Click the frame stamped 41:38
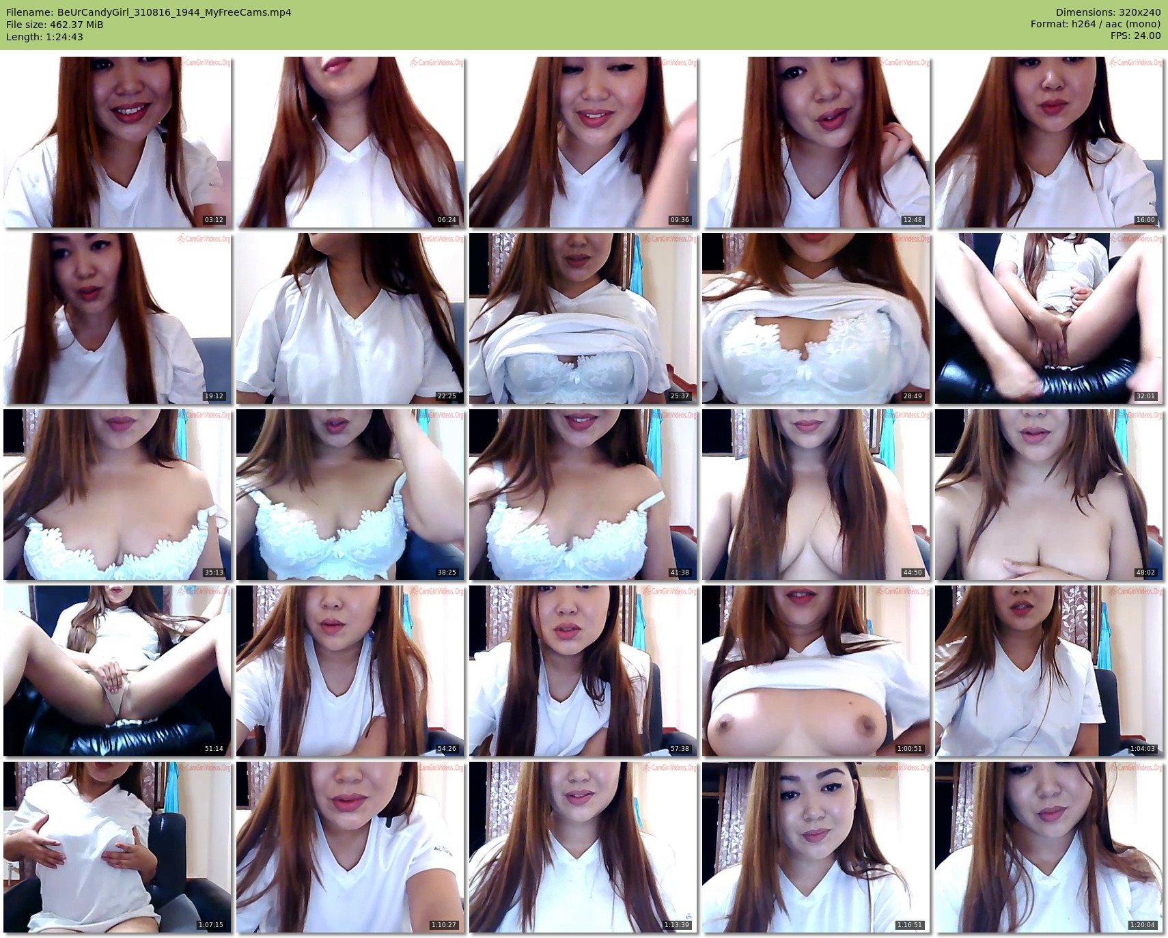 583,495
